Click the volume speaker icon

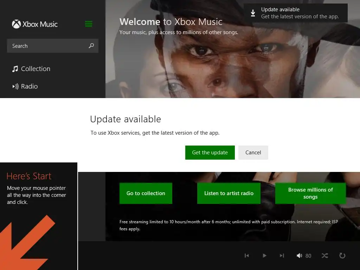click(299, 256)
